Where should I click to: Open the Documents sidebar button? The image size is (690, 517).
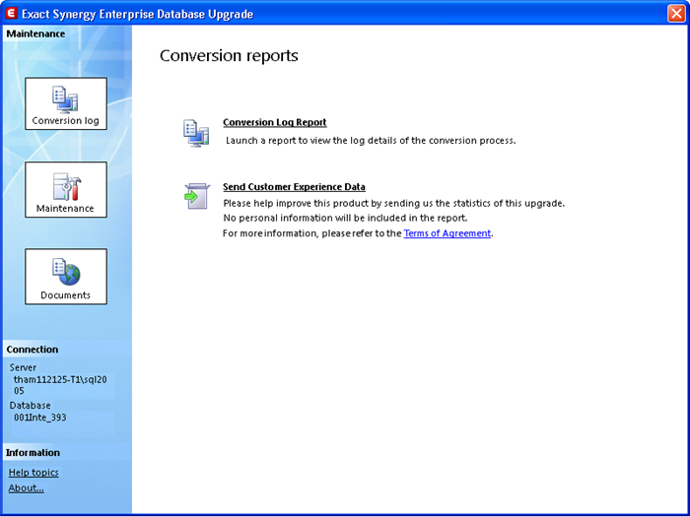[66, 277]
